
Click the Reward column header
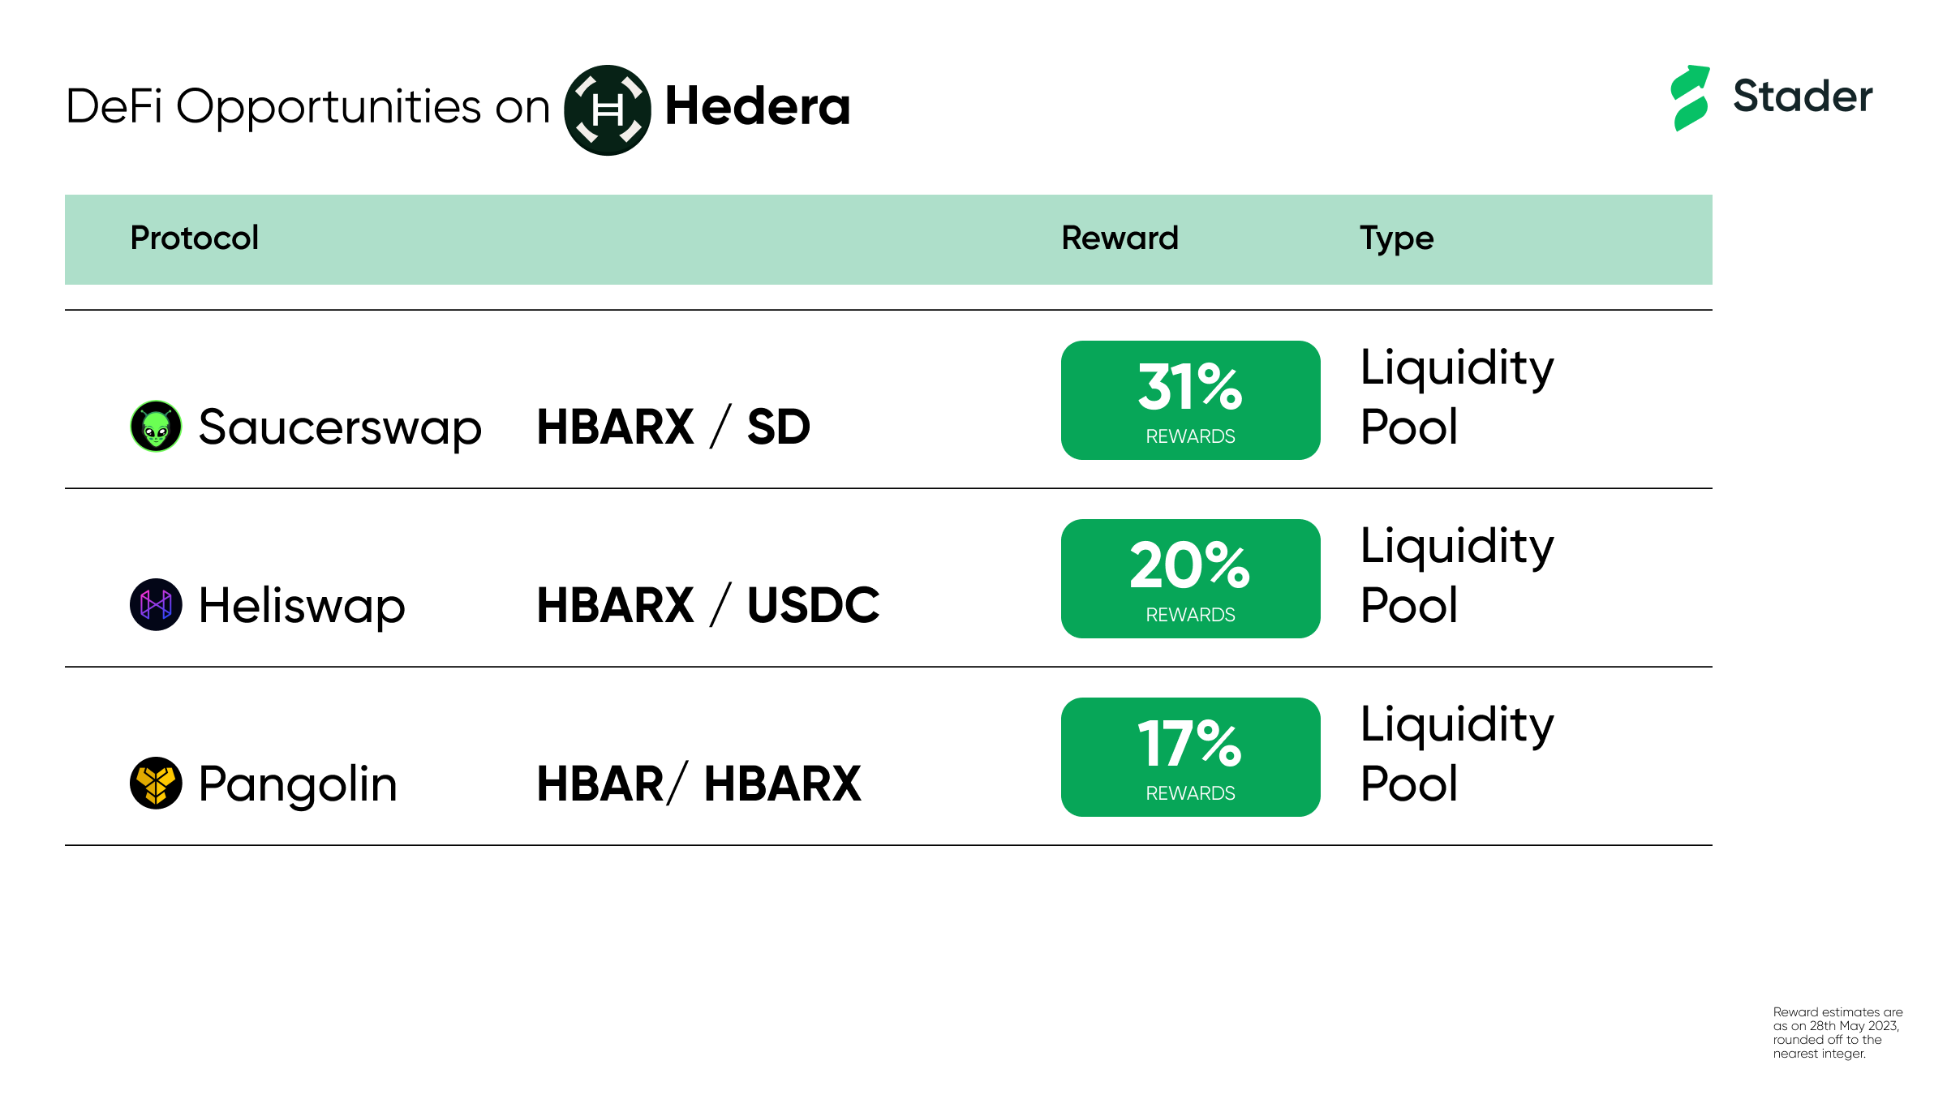1120,238
